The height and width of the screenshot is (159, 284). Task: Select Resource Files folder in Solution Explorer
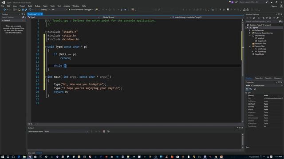[260, 44]
